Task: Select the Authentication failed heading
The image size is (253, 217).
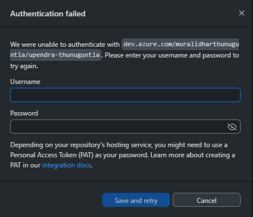Action: click(x=48, y=14)
